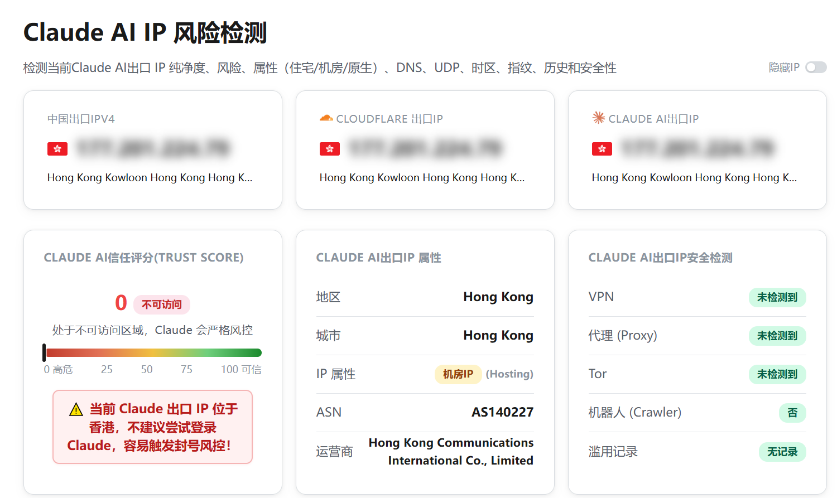Click the Claude starburst logo icon

tap(599, 118)
